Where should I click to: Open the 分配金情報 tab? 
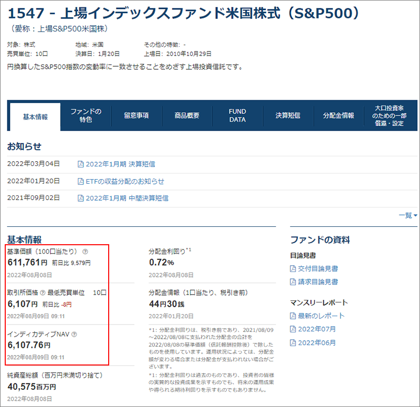[338, 116]
